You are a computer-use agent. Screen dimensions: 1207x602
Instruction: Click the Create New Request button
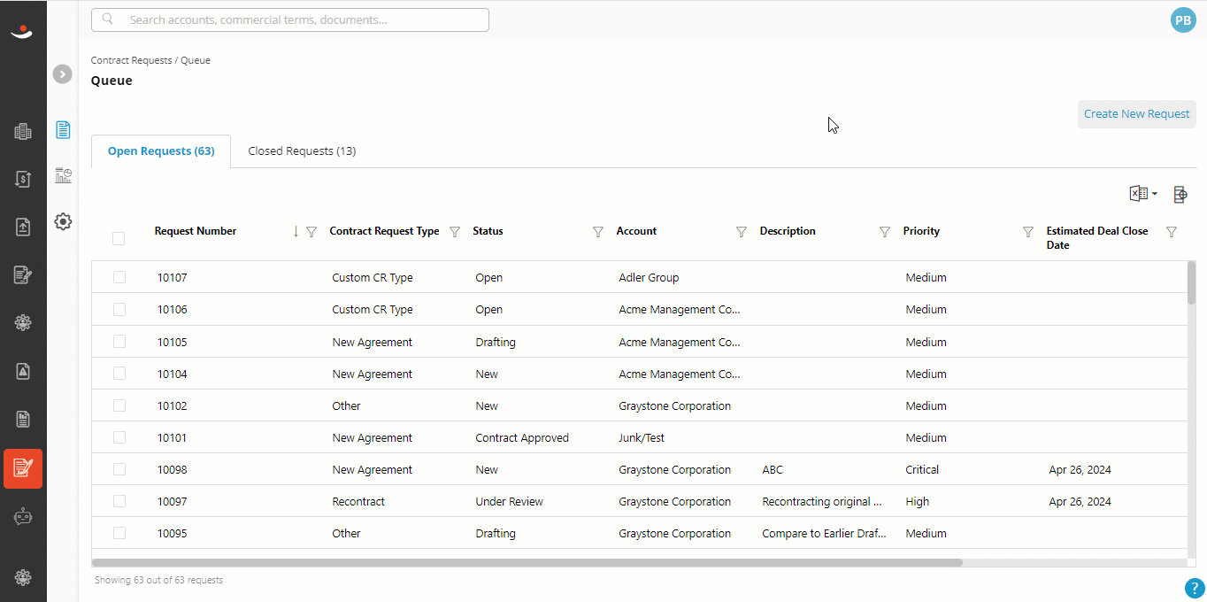tap(1136, 113)
